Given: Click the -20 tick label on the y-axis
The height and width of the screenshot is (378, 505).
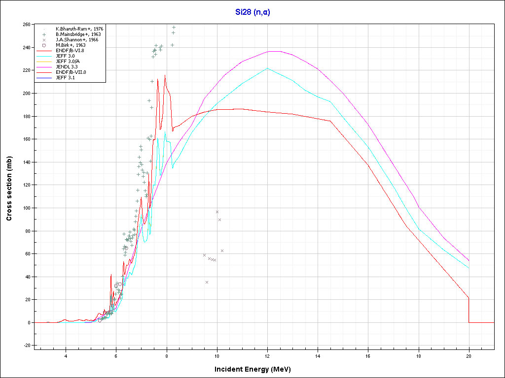Looking at the screenshot, I should click(26, 346).
